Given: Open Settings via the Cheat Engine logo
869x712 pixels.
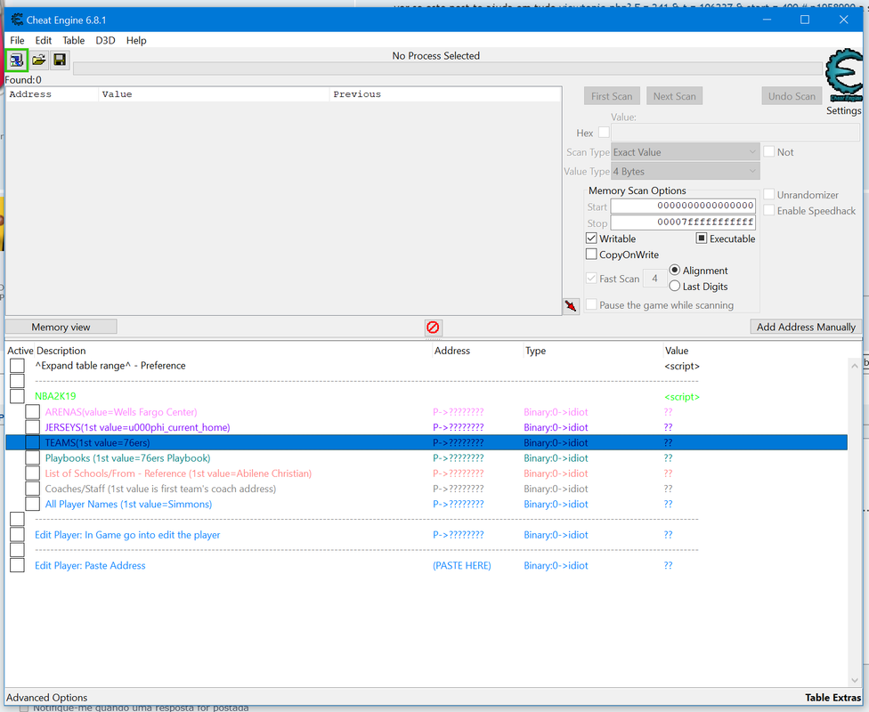Looking at the screenshot, I should (843, 76).
